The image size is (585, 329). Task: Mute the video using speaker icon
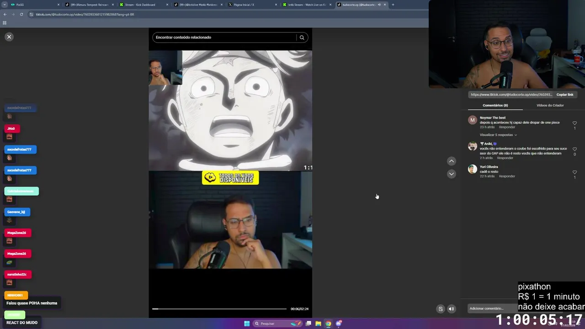point(451,309)
